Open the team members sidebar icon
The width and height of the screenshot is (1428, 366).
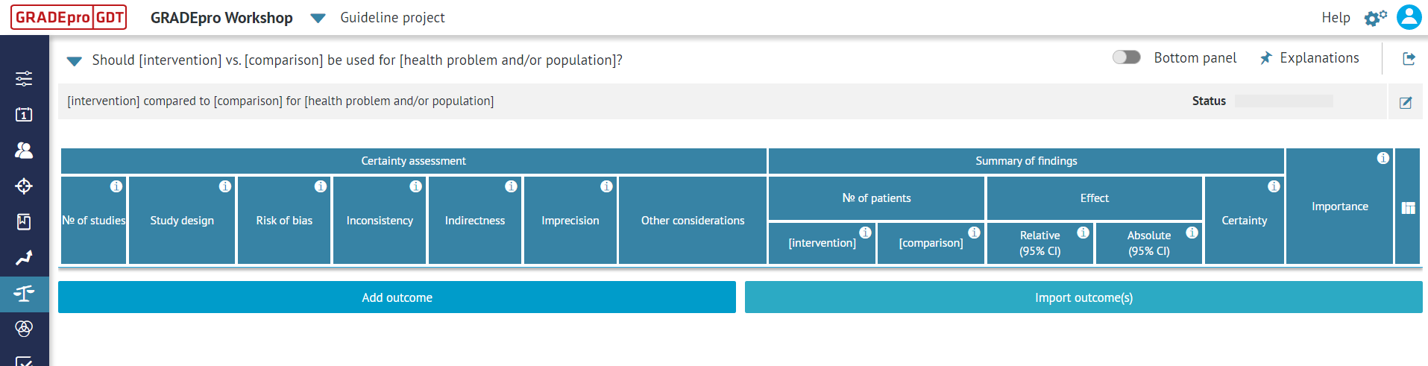click(x=24, y=150)
